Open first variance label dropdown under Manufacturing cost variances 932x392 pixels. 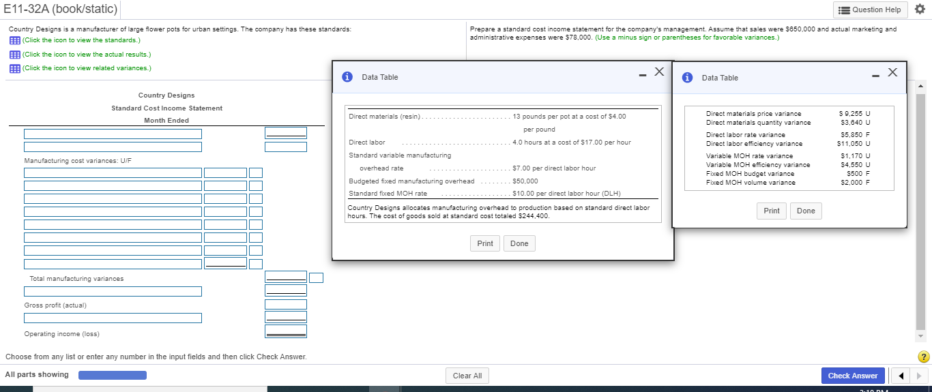click(x=113, y=172)
